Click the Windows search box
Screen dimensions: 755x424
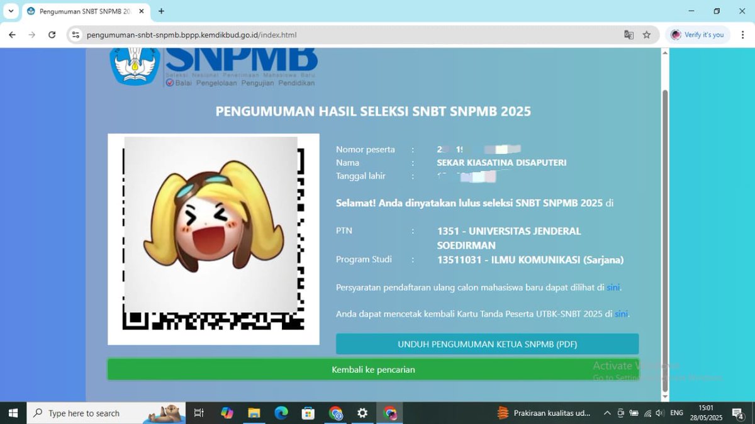tap(106, 413)
